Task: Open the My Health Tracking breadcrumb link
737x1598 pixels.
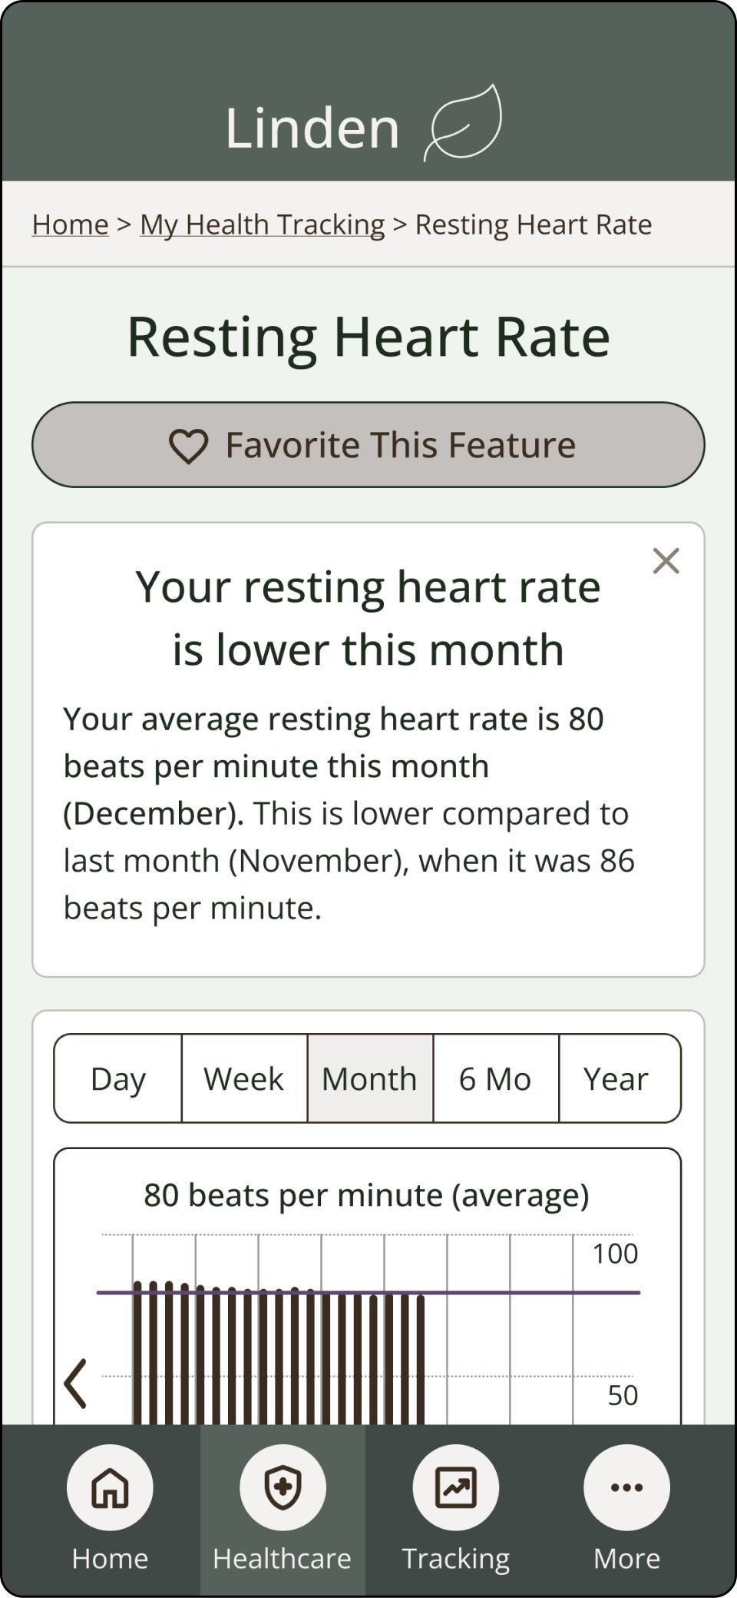Action: tap(262, 224)
